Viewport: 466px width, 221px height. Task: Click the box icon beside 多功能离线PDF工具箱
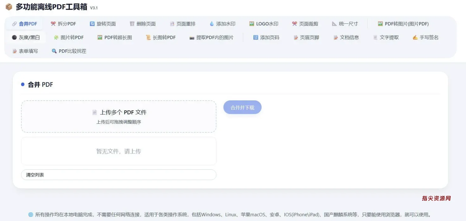point(9,7)
